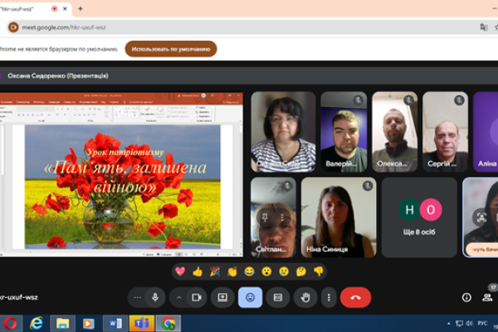Image resolution: width=498 pixels, height=332 pixels.
Task: Click the 'Ще 8 осіб' participants tile
Action: pyautogui.click(x=420, y=217)
